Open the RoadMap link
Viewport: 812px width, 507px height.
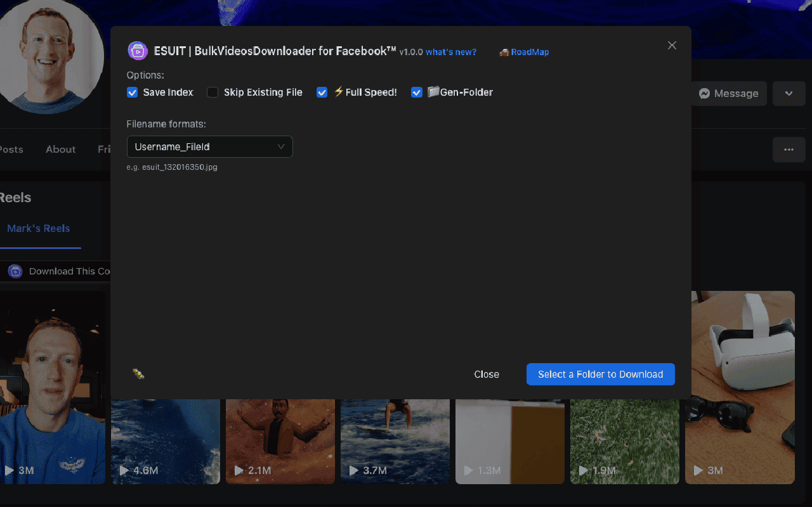point(530,52)
